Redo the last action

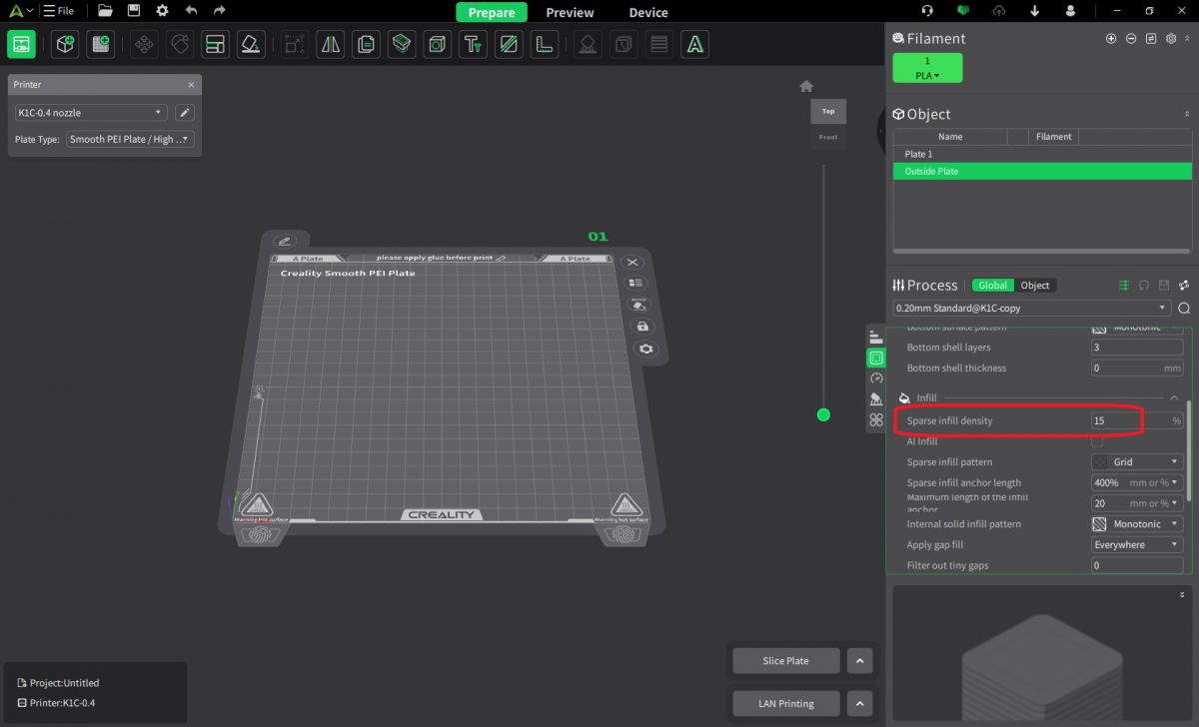click(220, 11)
